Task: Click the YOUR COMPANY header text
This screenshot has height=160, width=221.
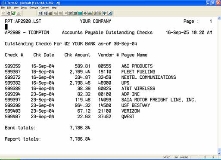Action: [x=96, y=22]
